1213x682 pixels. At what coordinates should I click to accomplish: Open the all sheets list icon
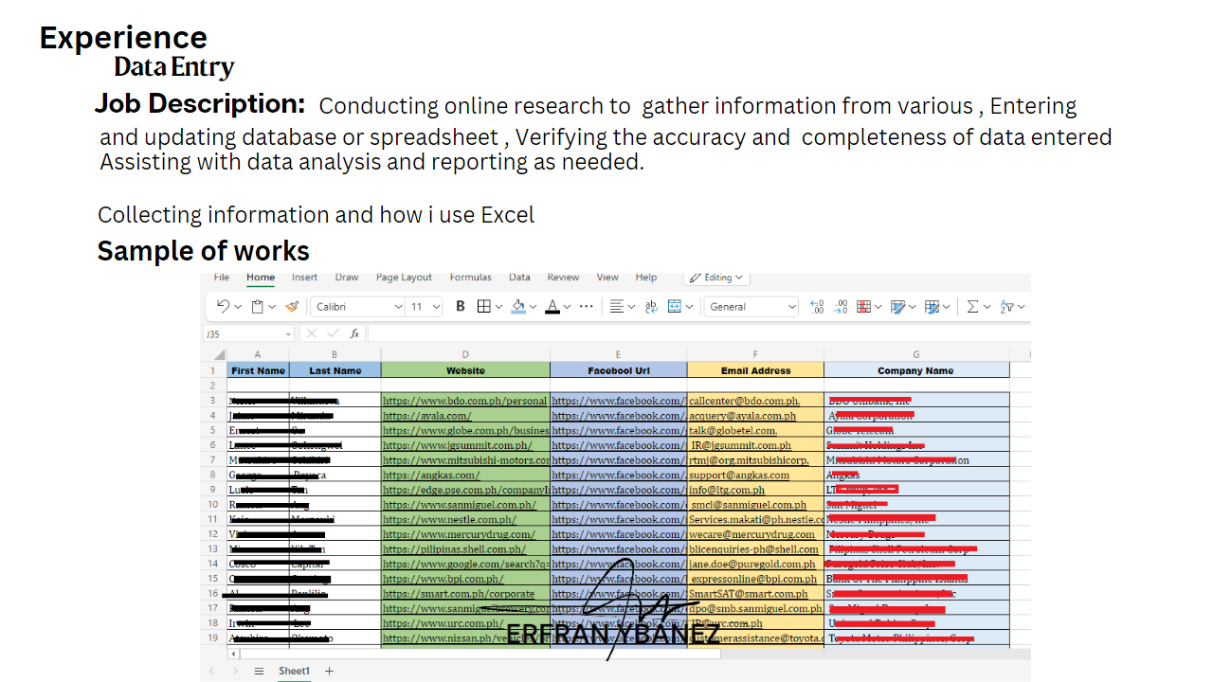tap(259, 671)
